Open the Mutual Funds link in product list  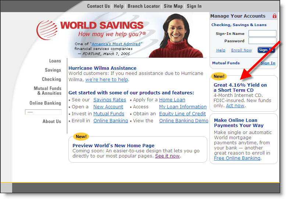(109, 114)
